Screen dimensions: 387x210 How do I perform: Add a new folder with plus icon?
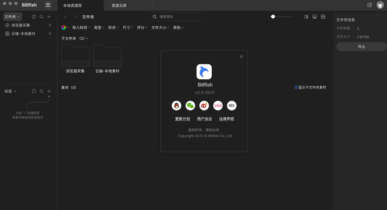49,17
